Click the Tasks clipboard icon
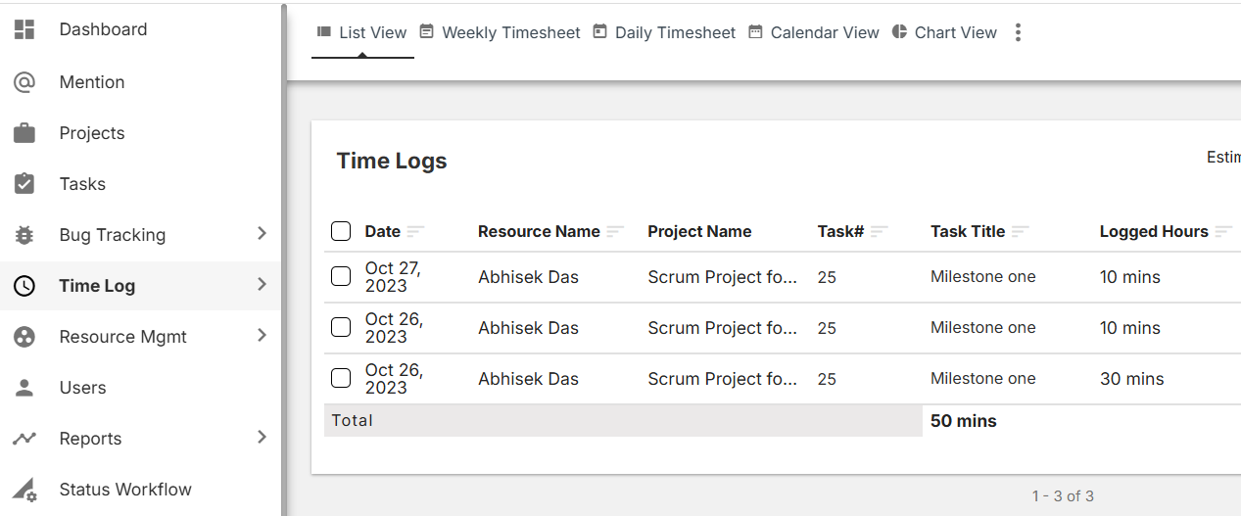 tap(24, 184)
